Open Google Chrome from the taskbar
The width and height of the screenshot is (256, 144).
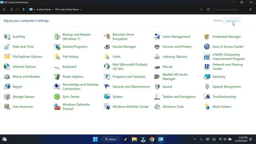click(x=152, y=139)
